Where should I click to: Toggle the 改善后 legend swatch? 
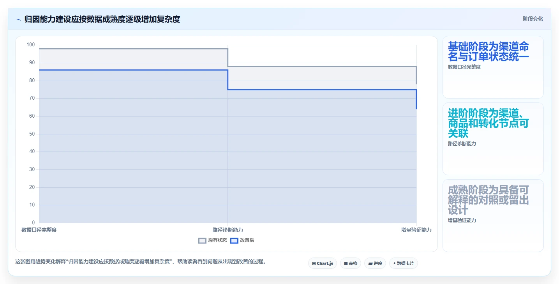[x=234, y=241]
